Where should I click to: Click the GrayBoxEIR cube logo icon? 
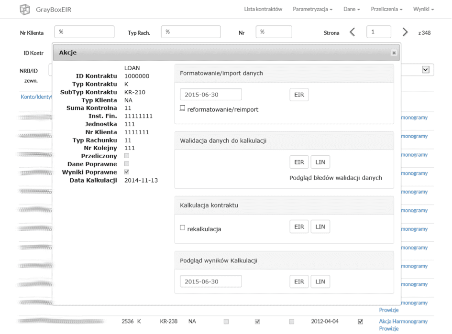click(25, 9)
